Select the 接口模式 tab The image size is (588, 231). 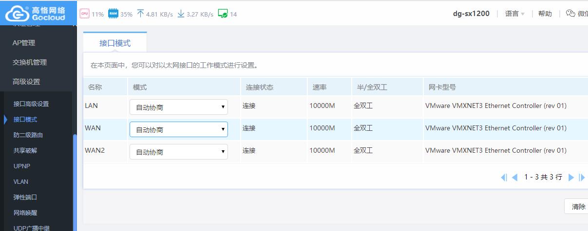tap(115, 43)
